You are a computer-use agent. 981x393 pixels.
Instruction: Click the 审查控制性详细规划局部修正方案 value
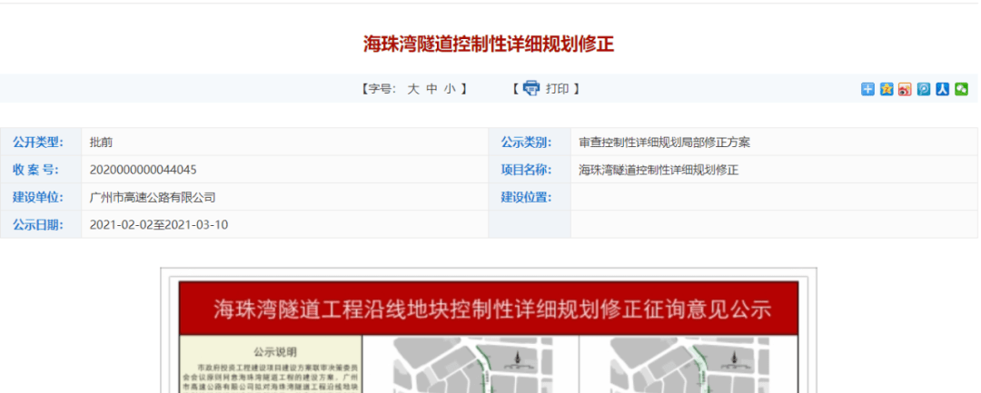(x=664, y=142)
